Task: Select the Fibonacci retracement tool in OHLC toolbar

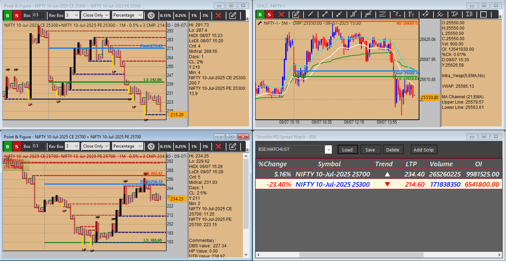Action: pos(368,14)
